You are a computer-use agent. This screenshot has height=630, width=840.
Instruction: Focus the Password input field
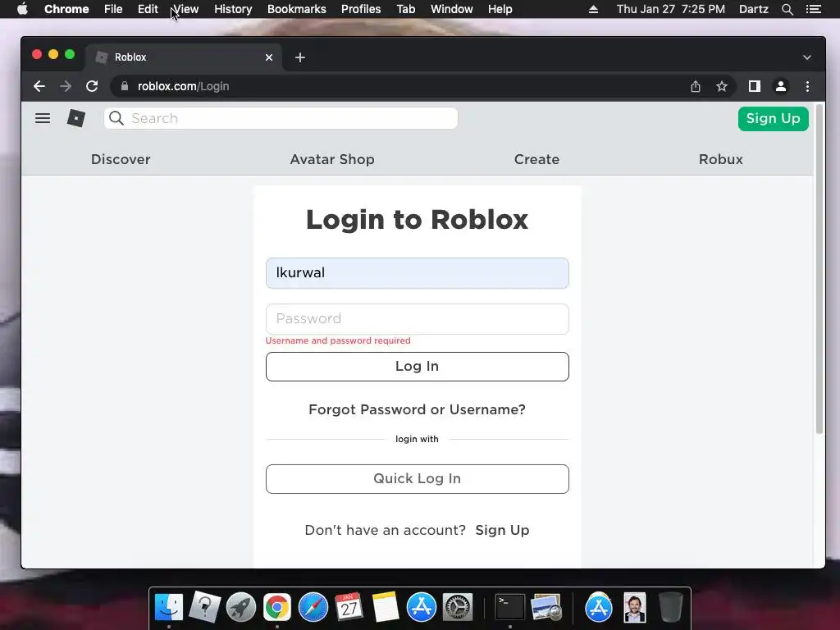tap(418, 319)
